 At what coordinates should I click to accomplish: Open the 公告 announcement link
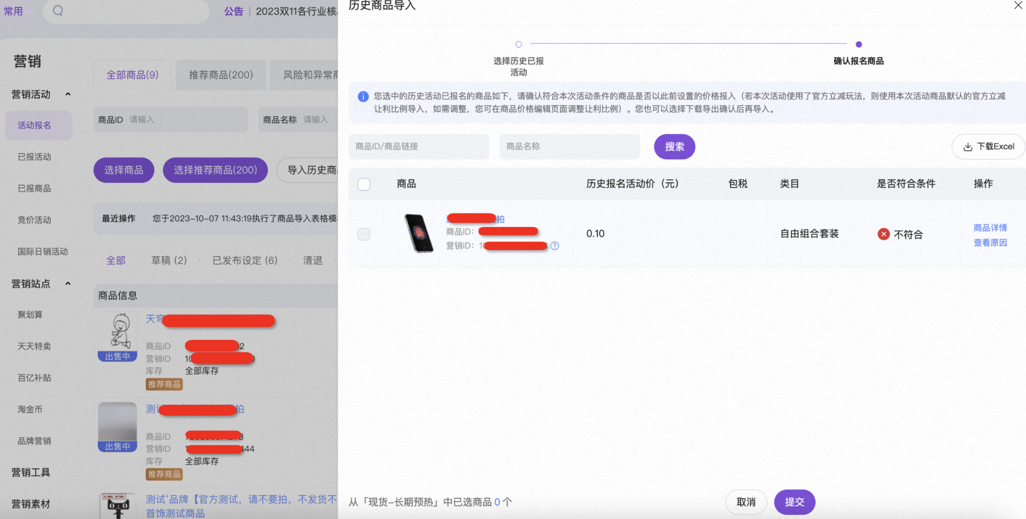point(234,11)
